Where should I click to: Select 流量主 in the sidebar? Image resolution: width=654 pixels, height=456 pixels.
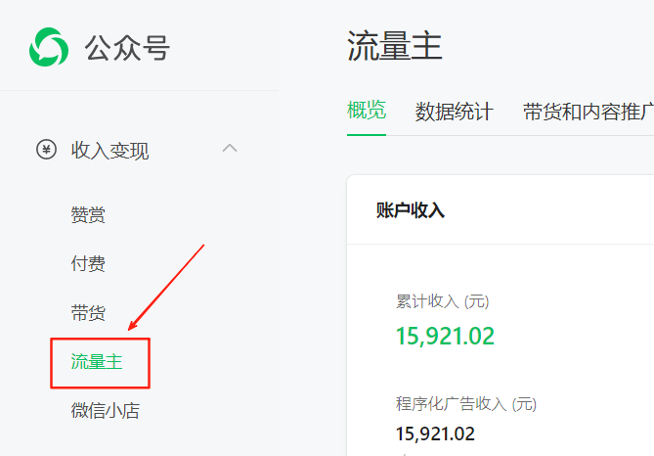pyautogui.click(x=97, y=362)
